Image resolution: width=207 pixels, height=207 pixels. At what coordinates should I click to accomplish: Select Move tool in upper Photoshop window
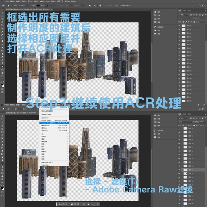tap(2, 13)
